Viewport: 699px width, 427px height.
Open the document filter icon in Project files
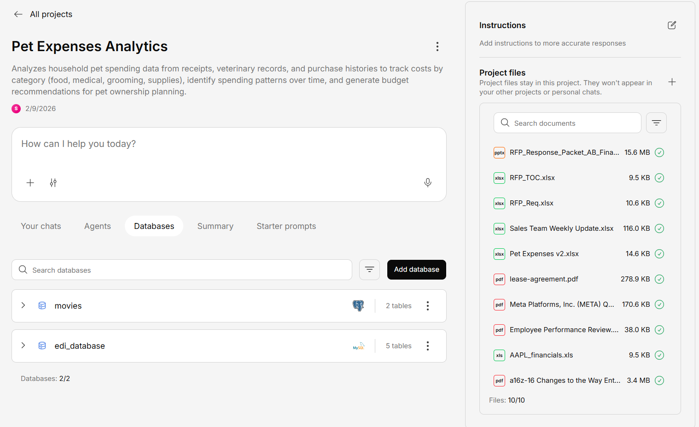656,123
